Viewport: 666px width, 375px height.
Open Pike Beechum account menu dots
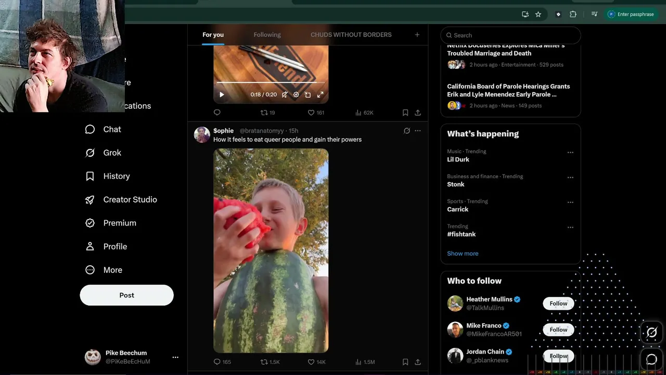click(175, 357)
